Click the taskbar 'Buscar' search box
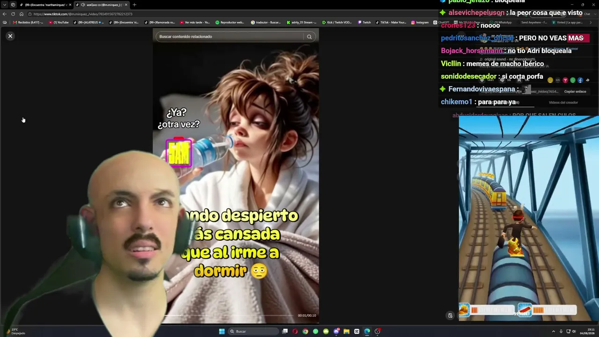The image size is (599, 337). click(252, 331)
